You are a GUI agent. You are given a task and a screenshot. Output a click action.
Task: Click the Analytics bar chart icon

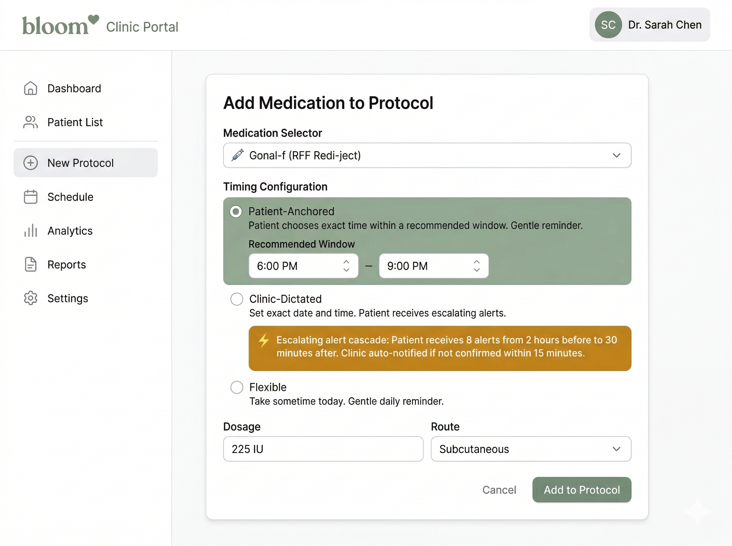click(x=30, y=230)
